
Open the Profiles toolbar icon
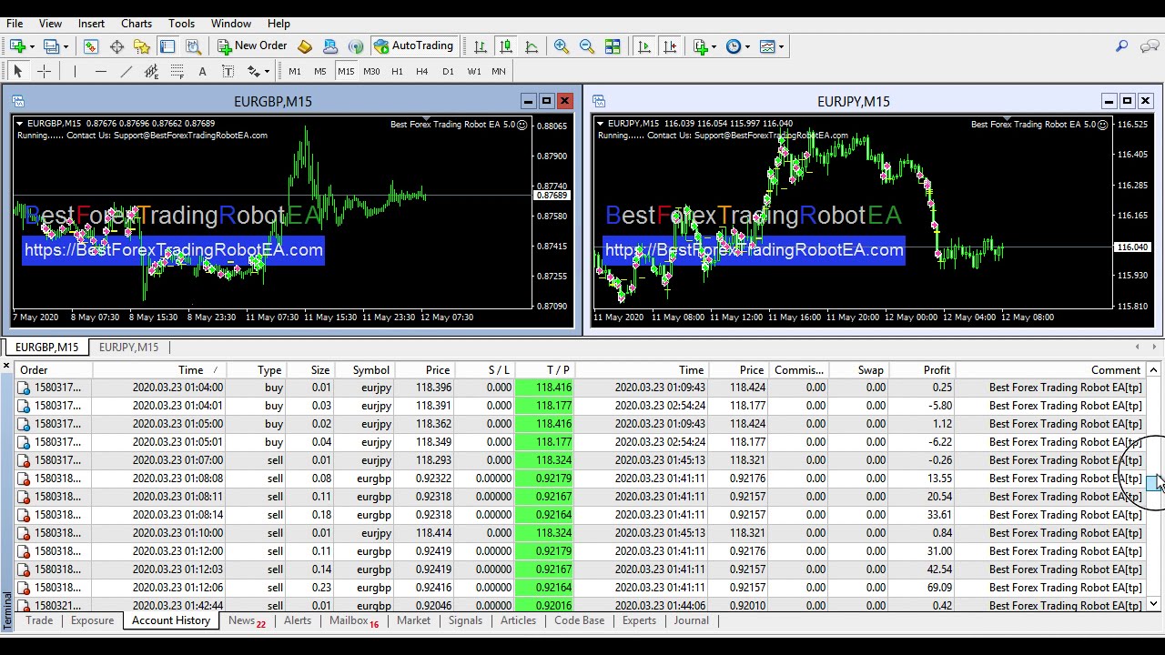[52, 46]
